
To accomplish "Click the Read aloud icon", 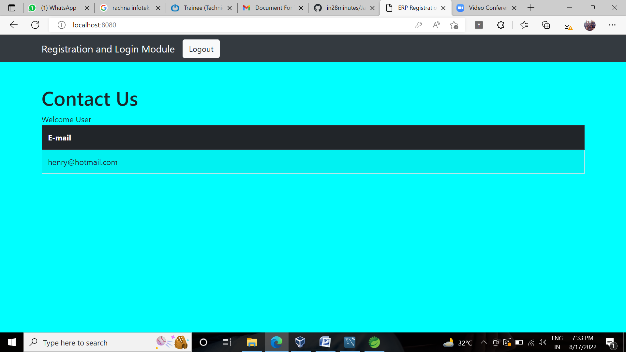I will 436,25.
